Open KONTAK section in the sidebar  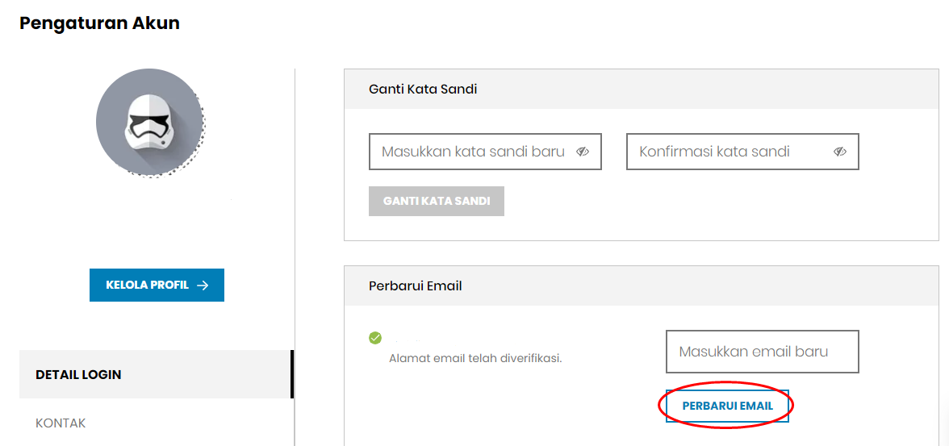point(61,423)
